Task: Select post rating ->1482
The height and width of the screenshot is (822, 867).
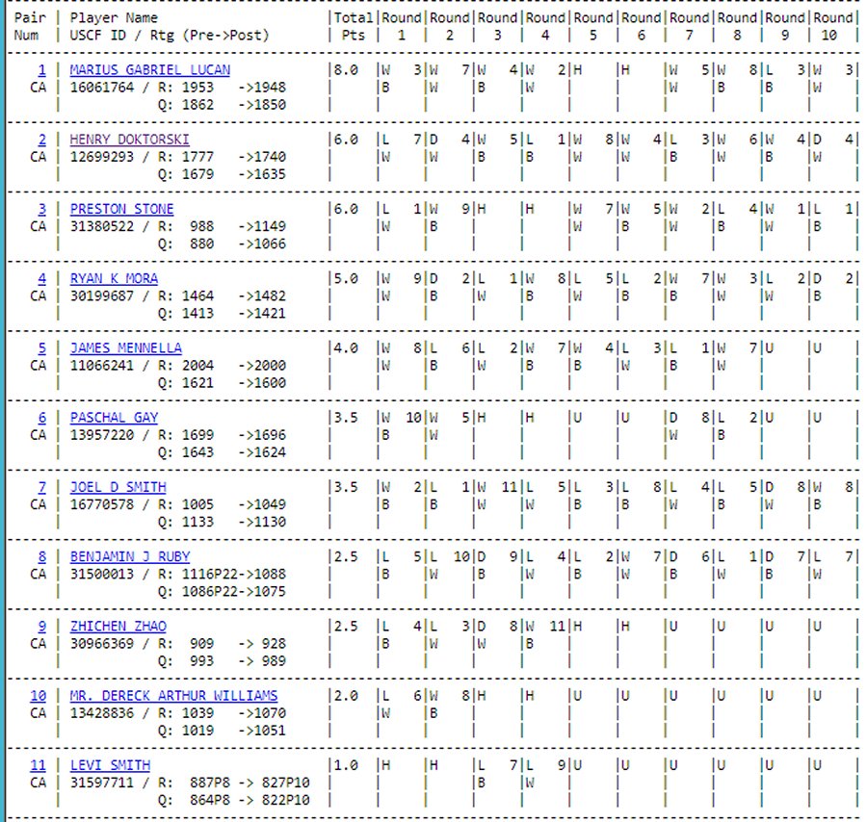Action: 262,296
